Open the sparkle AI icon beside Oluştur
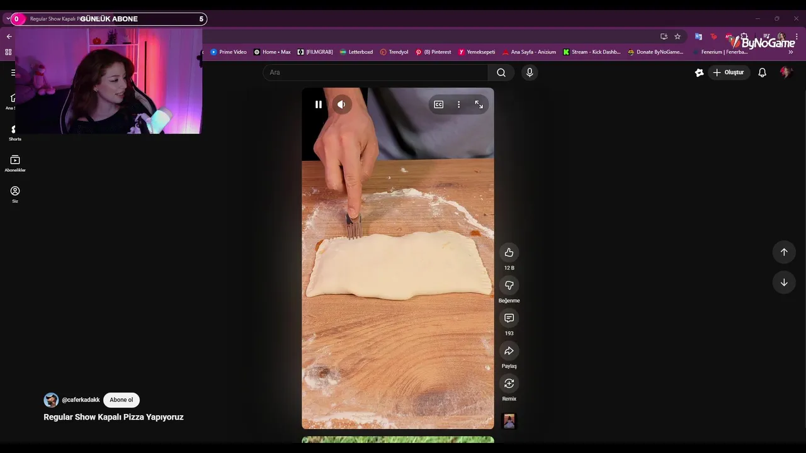The height and width of the screenshot is (453, 806). coord(699,72)
